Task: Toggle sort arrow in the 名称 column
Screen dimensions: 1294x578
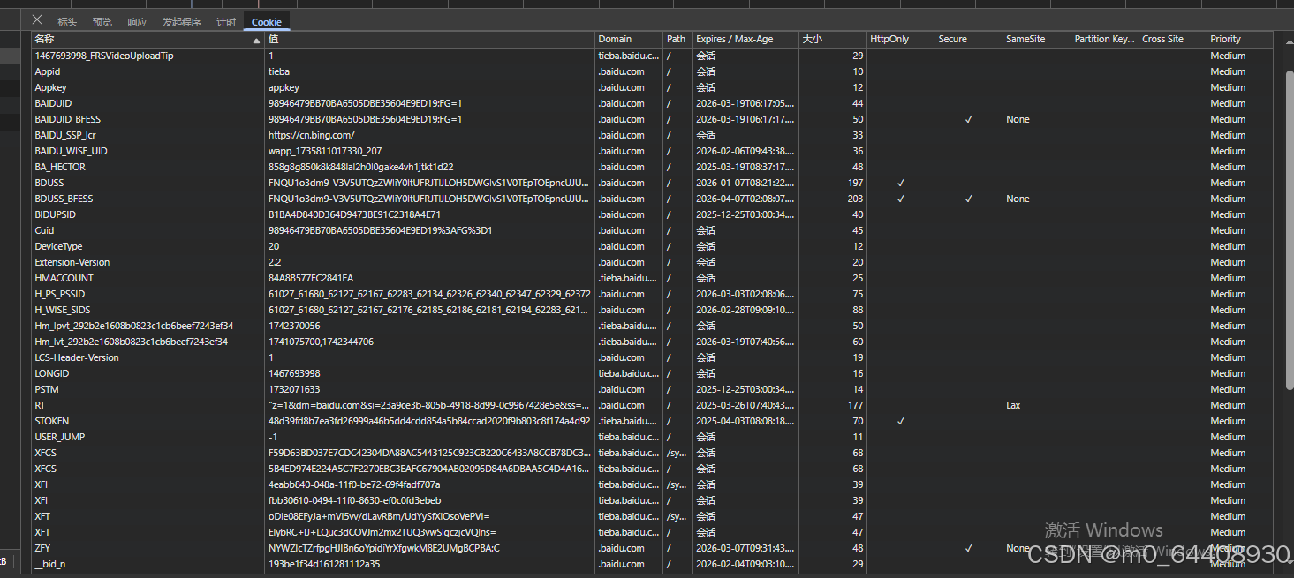Action: click(256, 41)
